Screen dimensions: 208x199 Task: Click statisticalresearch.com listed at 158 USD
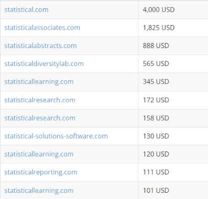40,118
